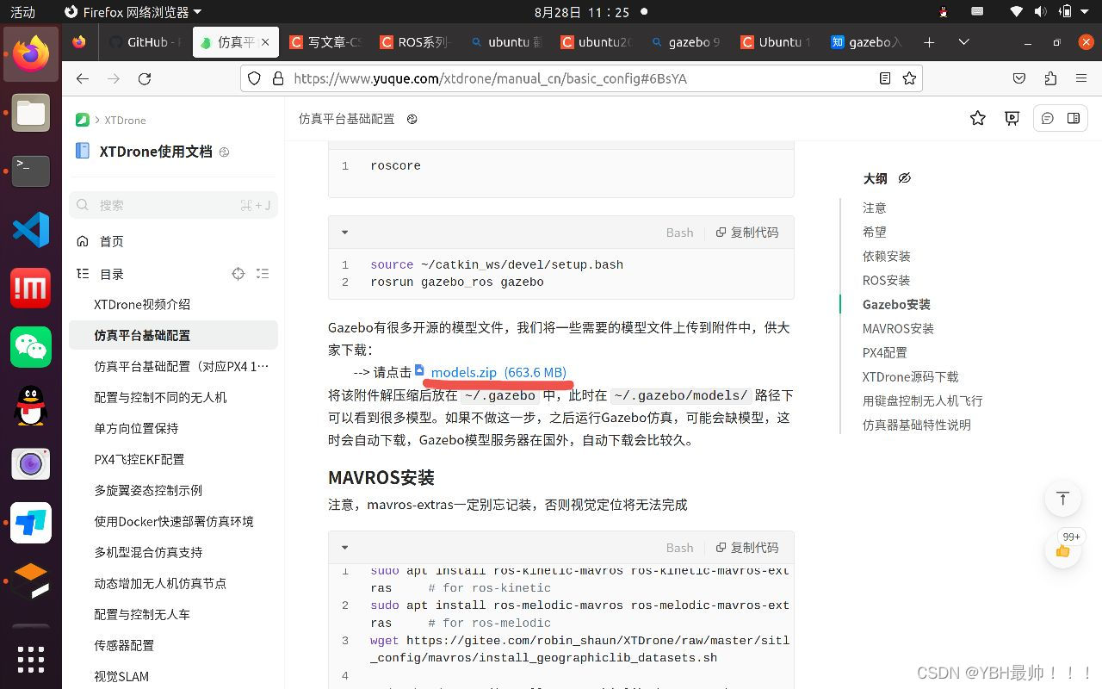Toggle right sidebar panel icon

1073,118
